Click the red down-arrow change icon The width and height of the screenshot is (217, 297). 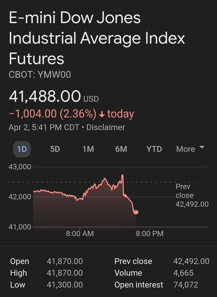(102, 114)
